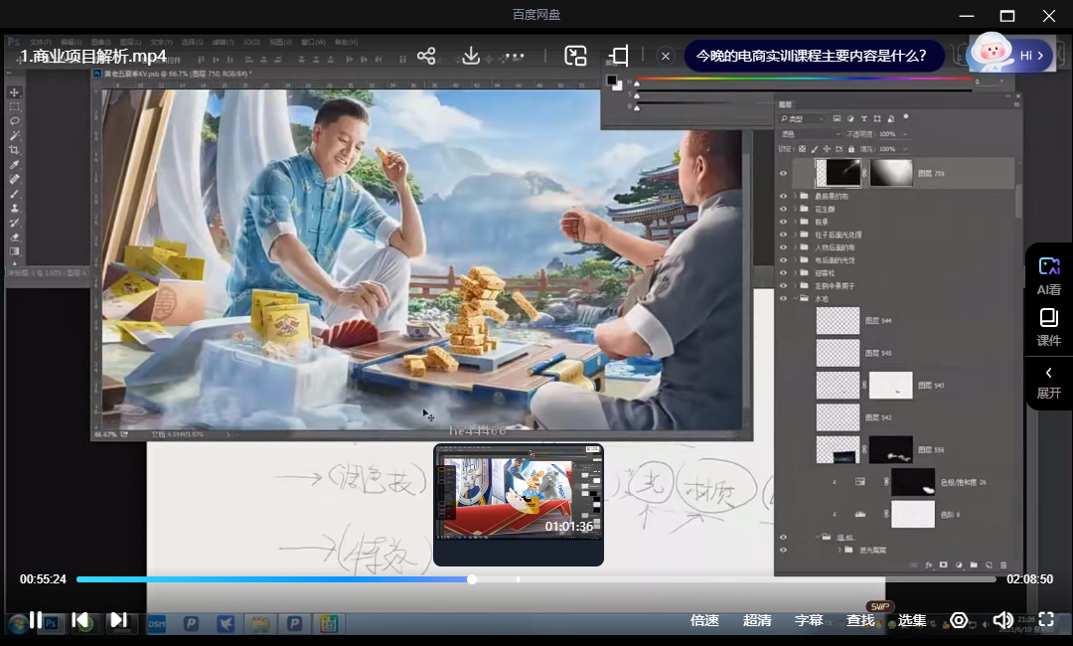Skip to the previous video
This screenshot has width=1073, height=646.
coord(80,620)
